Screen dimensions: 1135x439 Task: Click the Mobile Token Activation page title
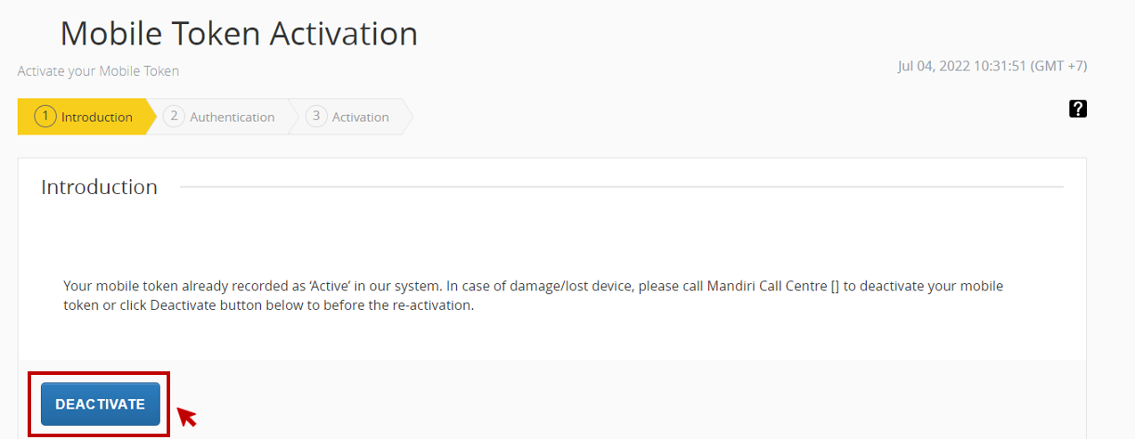tap(239, 34)
